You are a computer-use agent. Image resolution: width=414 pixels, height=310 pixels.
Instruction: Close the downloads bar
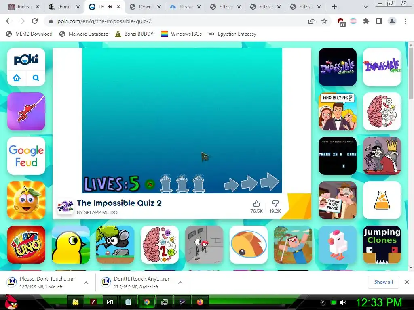click(x=407, y=282)
